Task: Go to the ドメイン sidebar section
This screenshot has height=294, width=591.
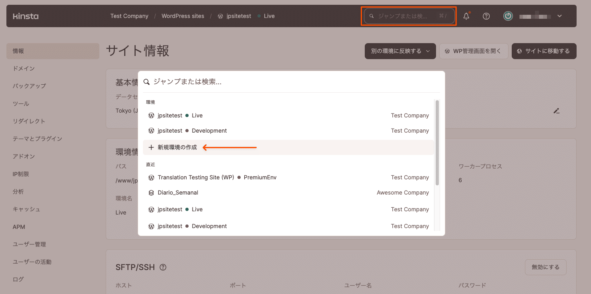Action: [x=24, y=68]
